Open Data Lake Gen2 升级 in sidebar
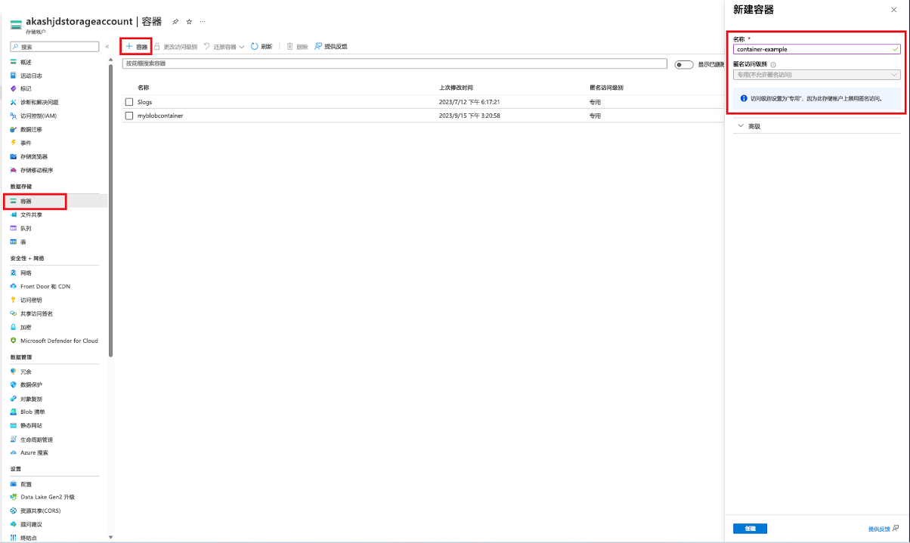 click(x=48, y=497)
